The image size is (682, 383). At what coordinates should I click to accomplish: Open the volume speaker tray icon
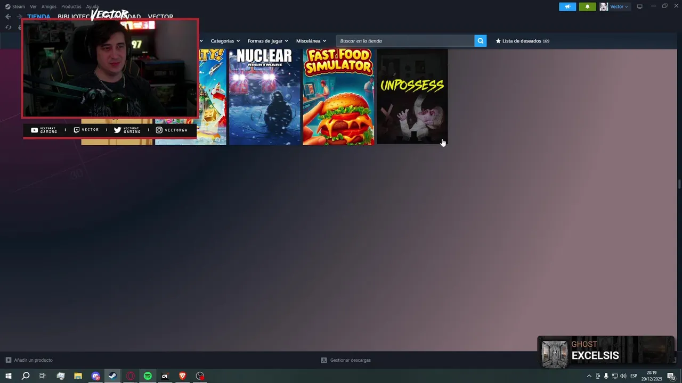tap(623, 376)
